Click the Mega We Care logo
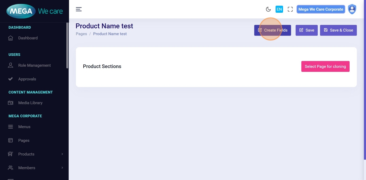The width and height of the screenshot is (366, 180). (34, 11)
